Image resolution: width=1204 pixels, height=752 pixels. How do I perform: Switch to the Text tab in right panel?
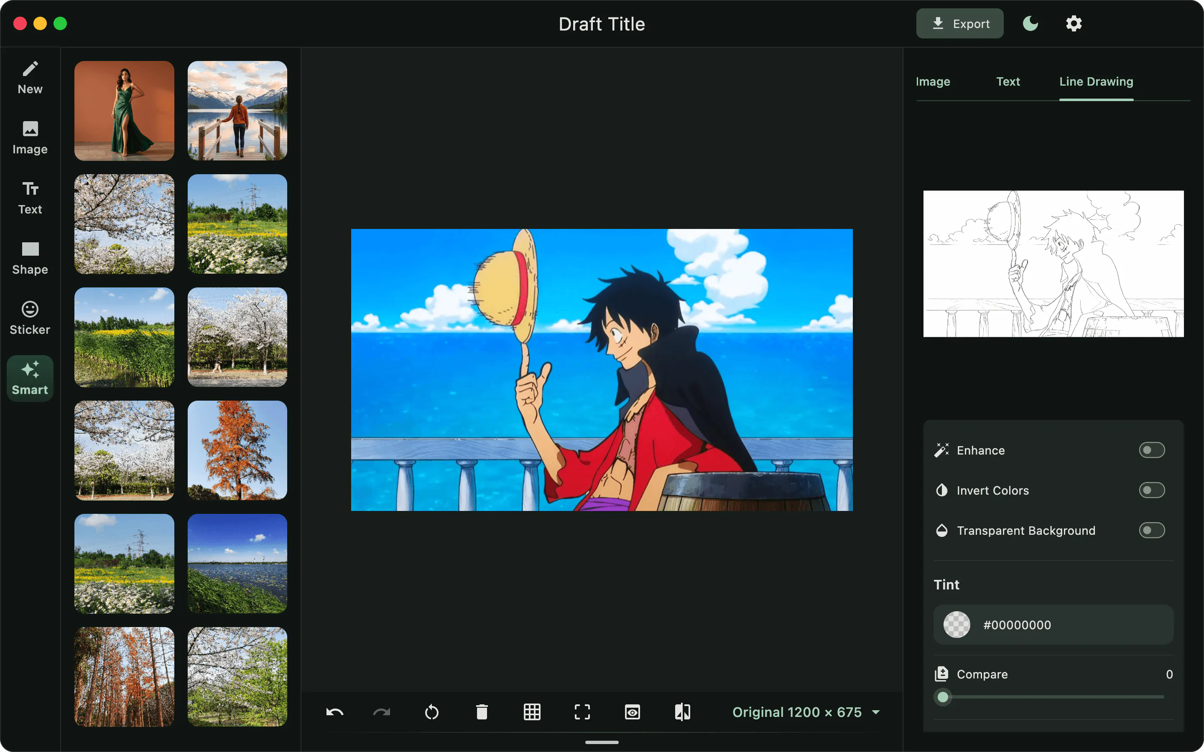[1008, 81]
